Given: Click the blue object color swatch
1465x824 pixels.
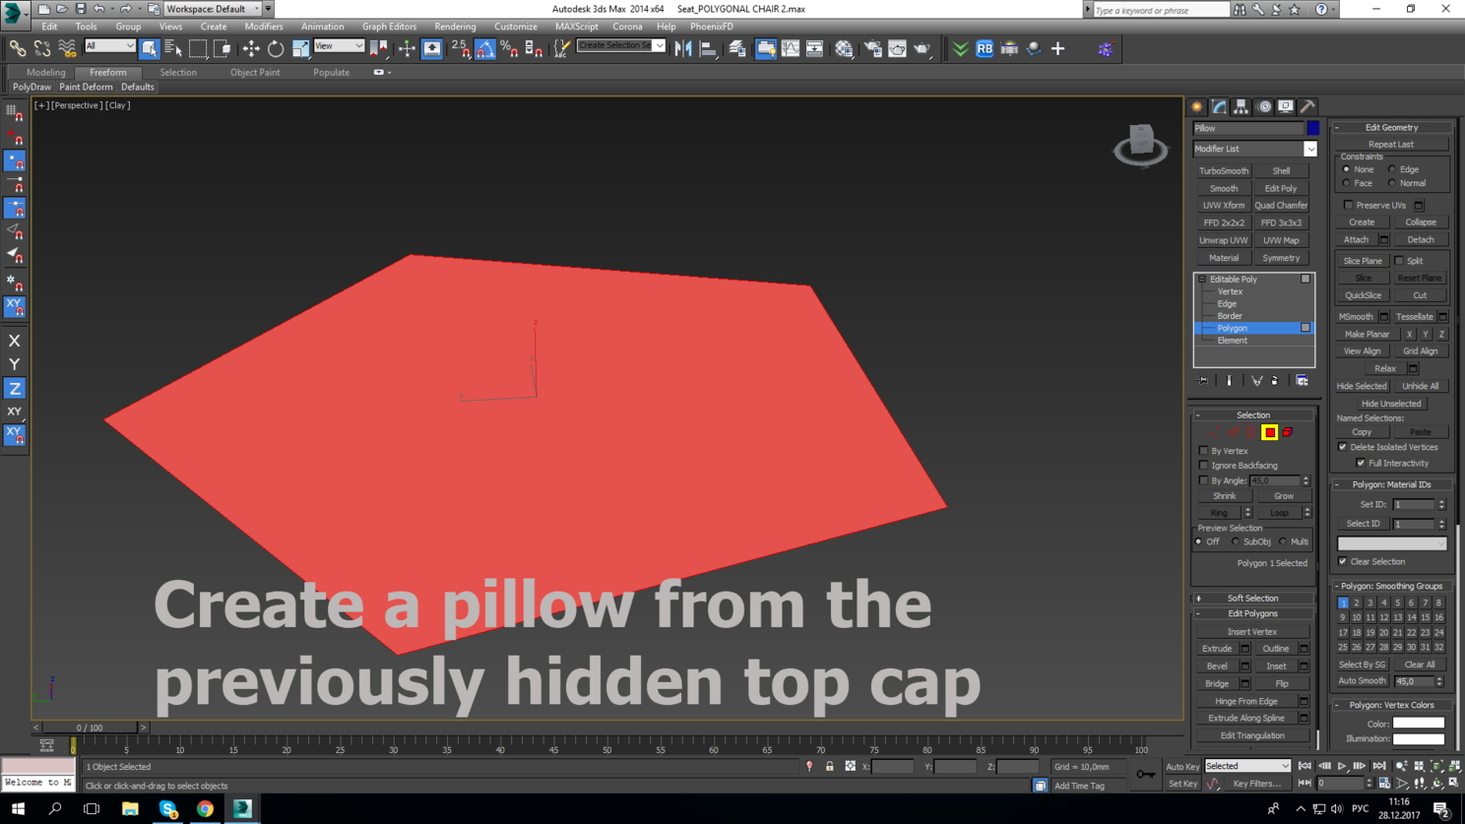Looking at the screenshot, I should coord(1313,128).
